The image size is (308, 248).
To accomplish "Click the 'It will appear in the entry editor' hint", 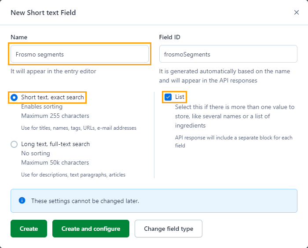I will click(x=53, y=71).
